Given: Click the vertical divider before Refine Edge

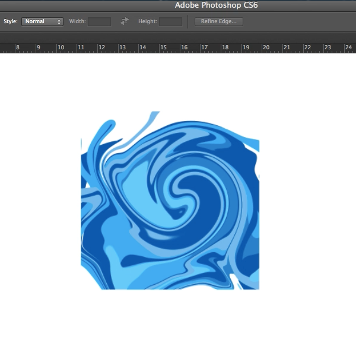Looking at the screenshot, I should [x=188, y=21].
